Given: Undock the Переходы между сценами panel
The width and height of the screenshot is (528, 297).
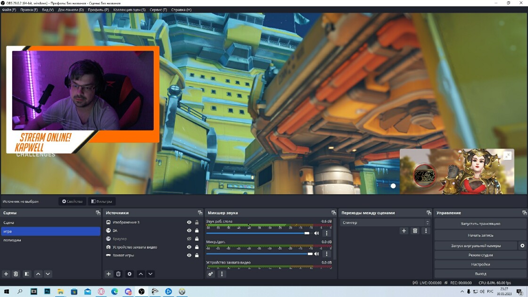Looking at the screenshot, I should (x=429, y=213).
